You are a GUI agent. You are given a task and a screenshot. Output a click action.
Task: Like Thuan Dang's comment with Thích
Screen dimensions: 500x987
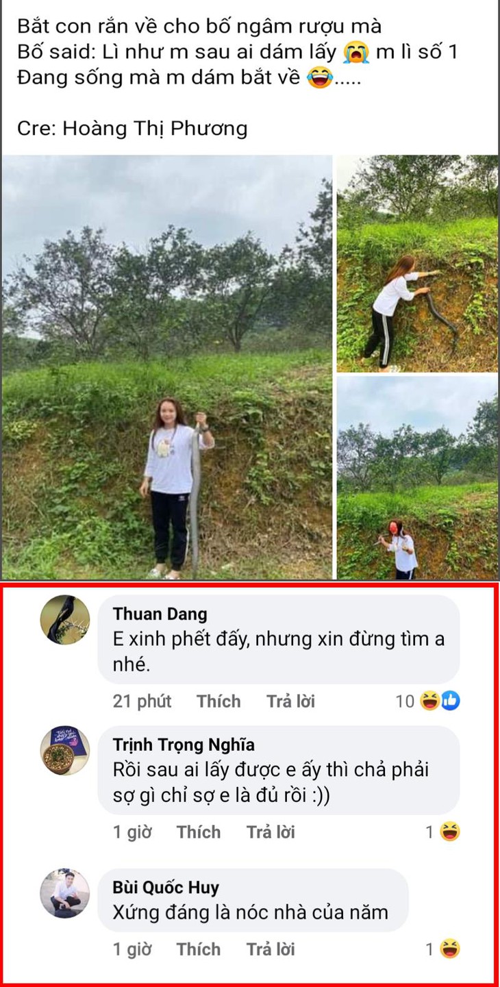coord(218,701)
